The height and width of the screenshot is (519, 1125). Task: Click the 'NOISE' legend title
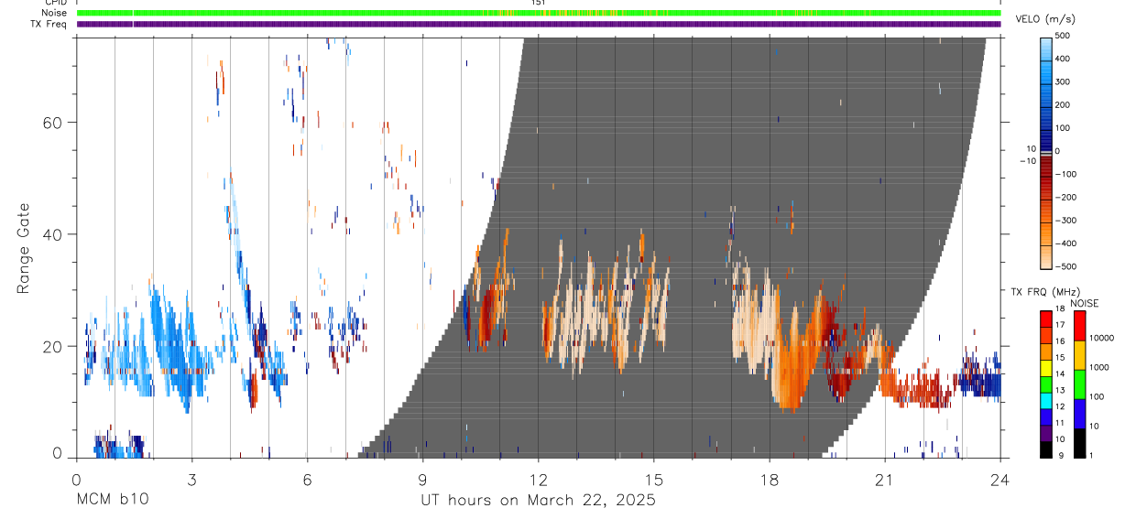click(1084, 303)
